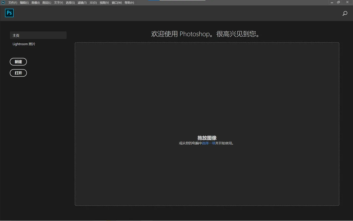The height and width of the screenshot is (221, 353).
Task: Click the 拖放图像 drop zone heading
Action: pos(207,138)
